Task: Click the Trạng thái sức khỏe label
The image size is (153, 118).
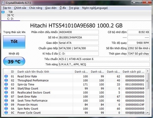Action: point(14,32)
